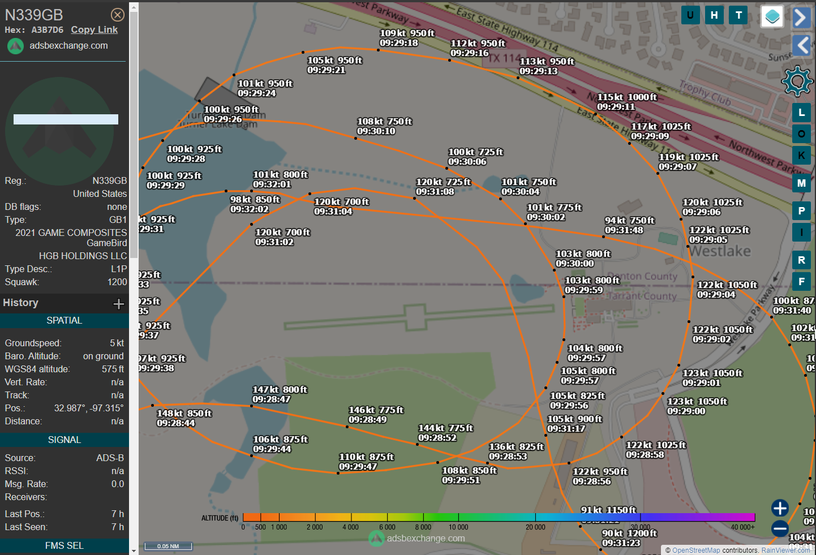The height and width of the screenshot is (555, 816).
Task: Toggle the O map option button
Action: [801, 134]
